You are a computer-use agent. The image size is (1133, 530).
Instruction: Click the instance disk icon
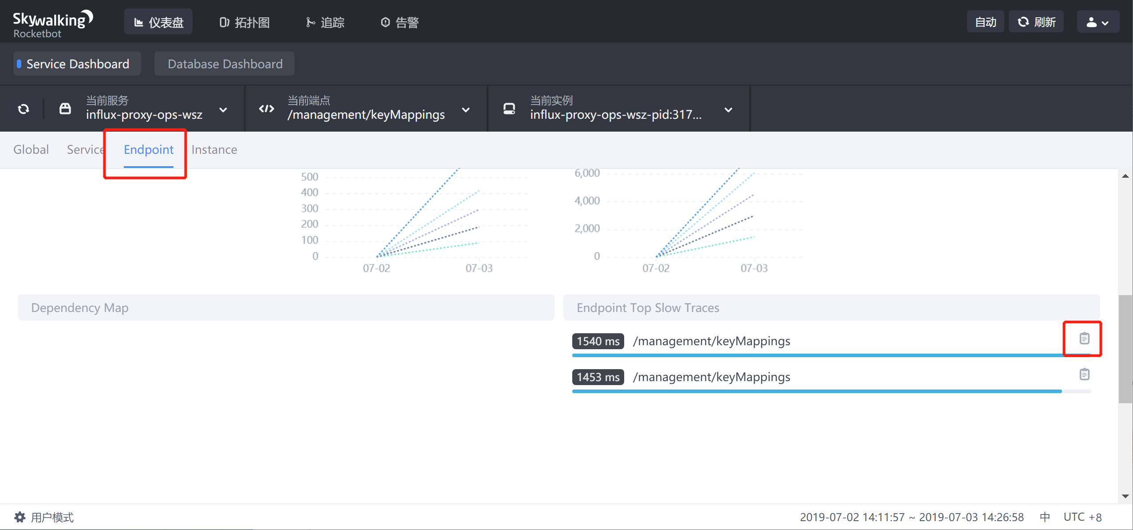pos(509,109)
